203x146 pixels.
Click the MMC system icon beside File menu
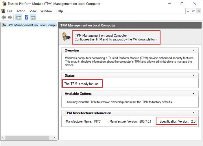pos(3,11)
